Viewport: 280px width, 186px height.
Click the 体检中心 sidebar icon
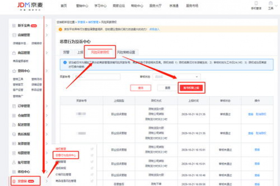point(14,172)
